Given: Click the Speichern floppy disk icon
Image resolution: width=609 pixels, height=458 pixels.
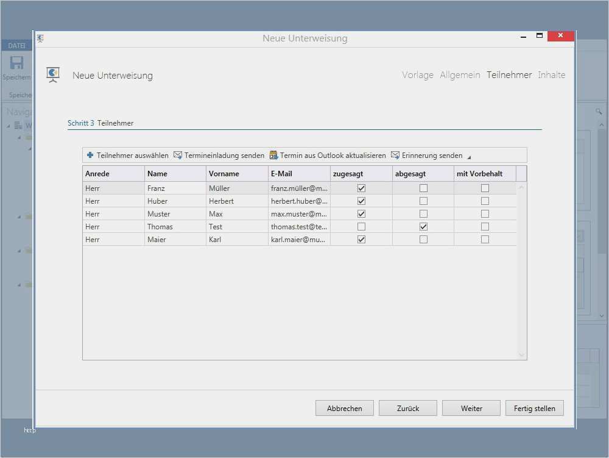Looking at the screenshot, I should (x=16, y=63).
